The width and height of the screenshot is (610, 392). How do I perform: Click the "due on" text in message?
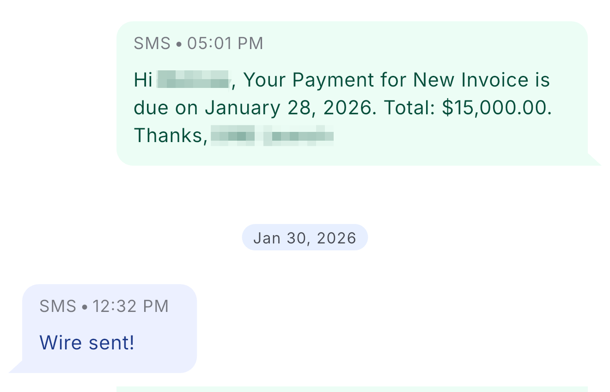point(166,108)
